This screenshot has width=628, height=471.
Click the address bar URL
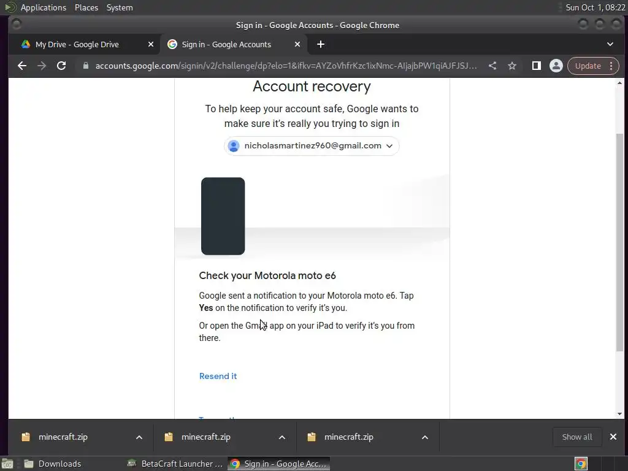pos(286,66)
